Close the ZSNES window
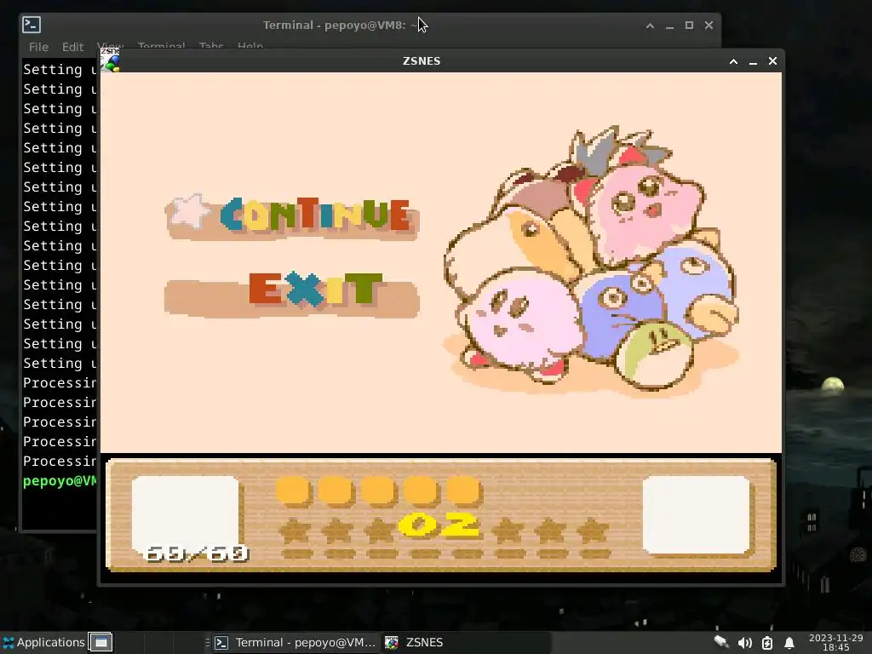 click(x=772, y=61)
